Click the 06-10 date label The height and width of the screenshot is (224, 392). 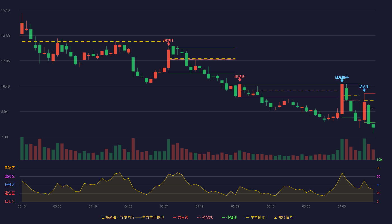point(271,206)
